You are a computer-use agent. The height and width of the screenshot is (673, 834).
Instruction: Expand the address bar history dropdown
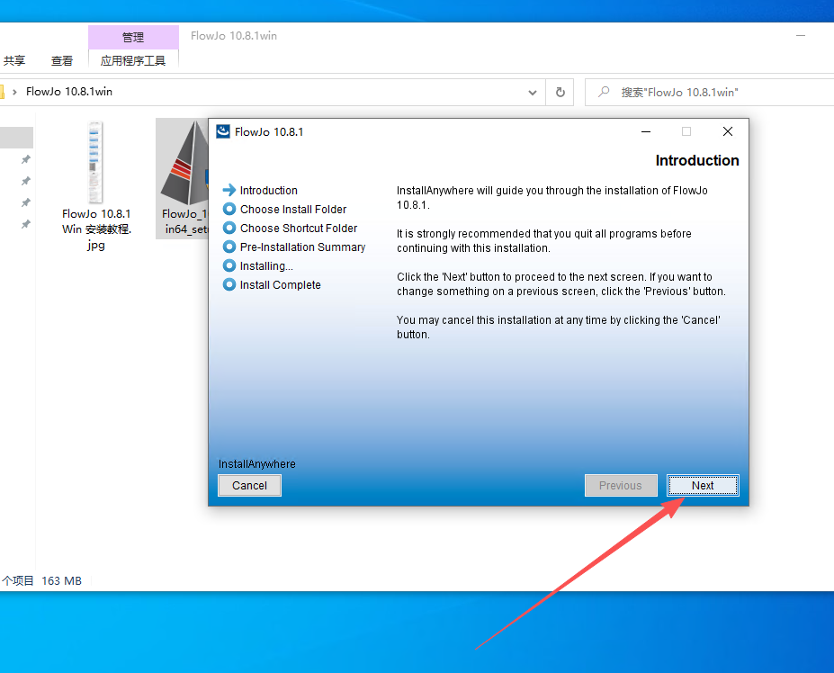point(533,92)
